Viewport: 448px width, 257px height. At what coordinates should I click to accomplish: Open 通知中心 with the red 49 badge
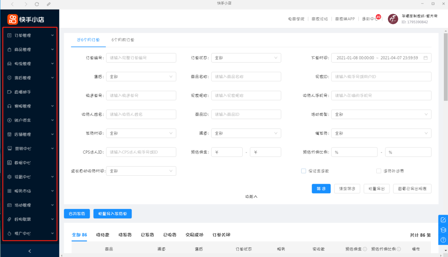tap(370, 19)
